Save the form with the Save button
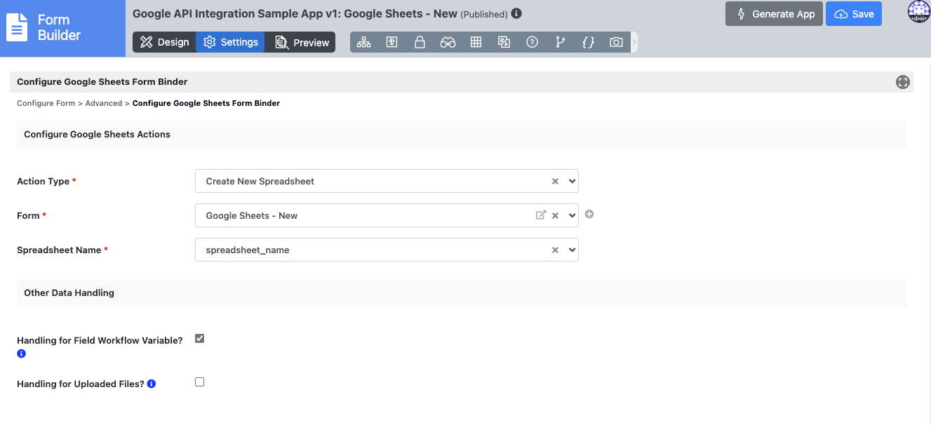The image size is (931, 425). [x=853, y=13]
